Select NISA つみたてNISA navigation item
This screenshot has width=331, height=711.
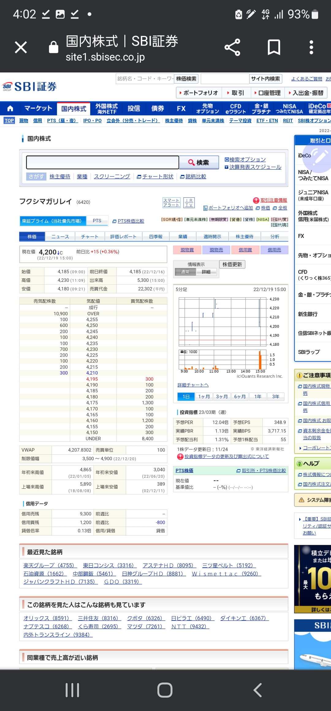289,109
